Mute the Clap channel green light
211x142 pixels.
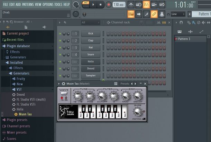point(60,41)
